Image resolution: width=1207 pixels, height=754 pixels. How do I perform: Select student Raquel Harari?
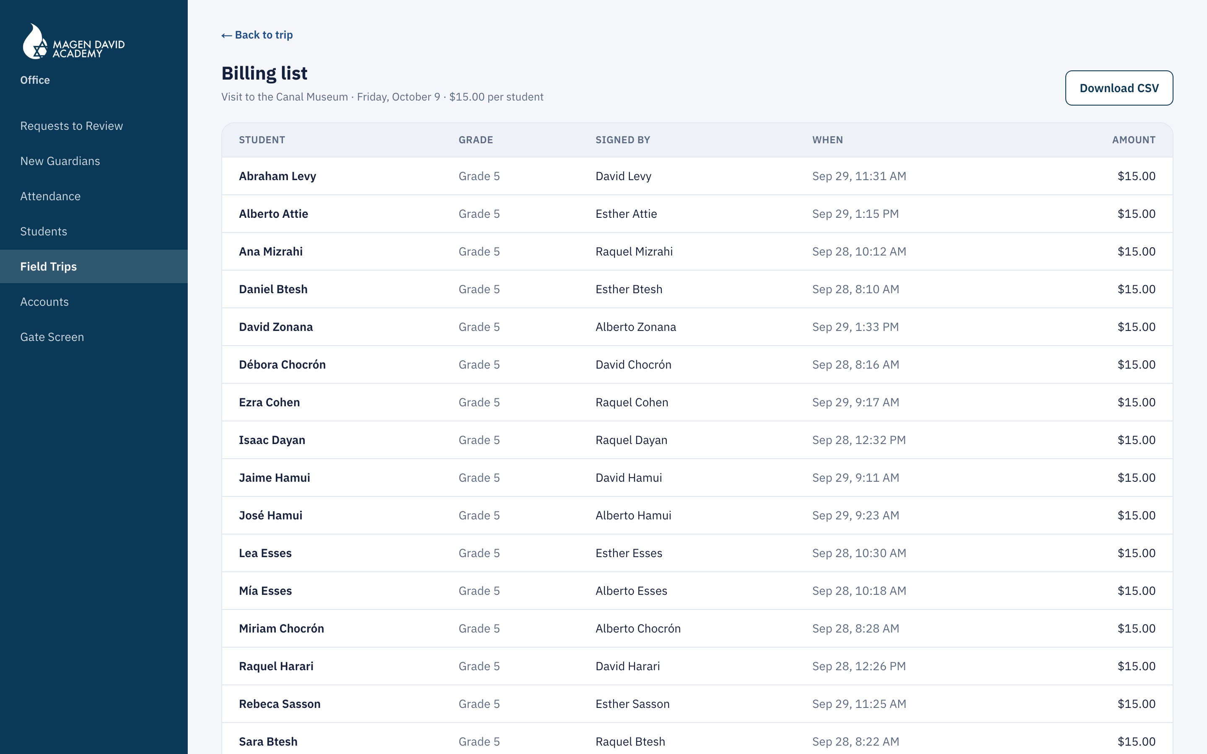[x=276, y=666]
